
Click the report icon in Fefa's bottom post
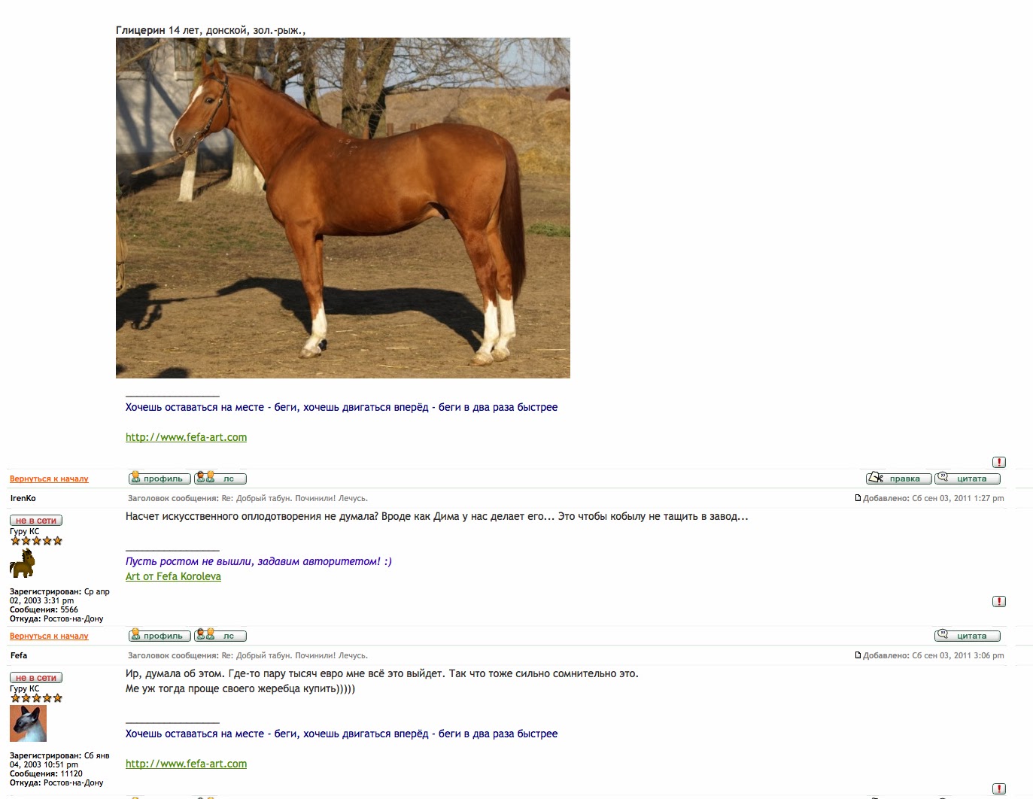click(999, 788)
